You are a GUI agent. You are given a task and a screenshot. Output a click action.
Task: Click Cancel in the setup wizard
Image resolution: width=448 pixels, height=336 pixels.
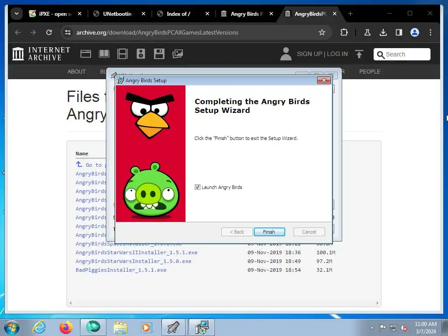coord(309,232)
